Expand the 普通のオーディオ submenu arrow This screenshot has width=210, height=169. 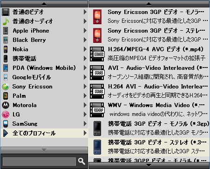[85, 21]
